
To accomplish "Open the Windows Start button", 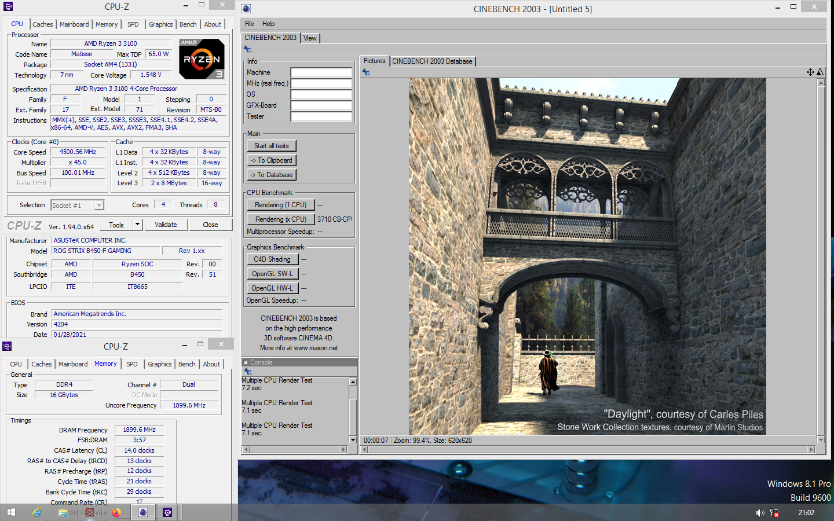I will click(11, 512).
